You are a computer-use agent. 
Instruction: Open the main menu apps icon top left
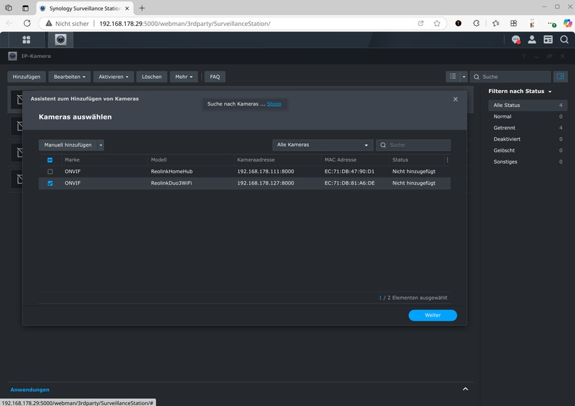(27, 39)
